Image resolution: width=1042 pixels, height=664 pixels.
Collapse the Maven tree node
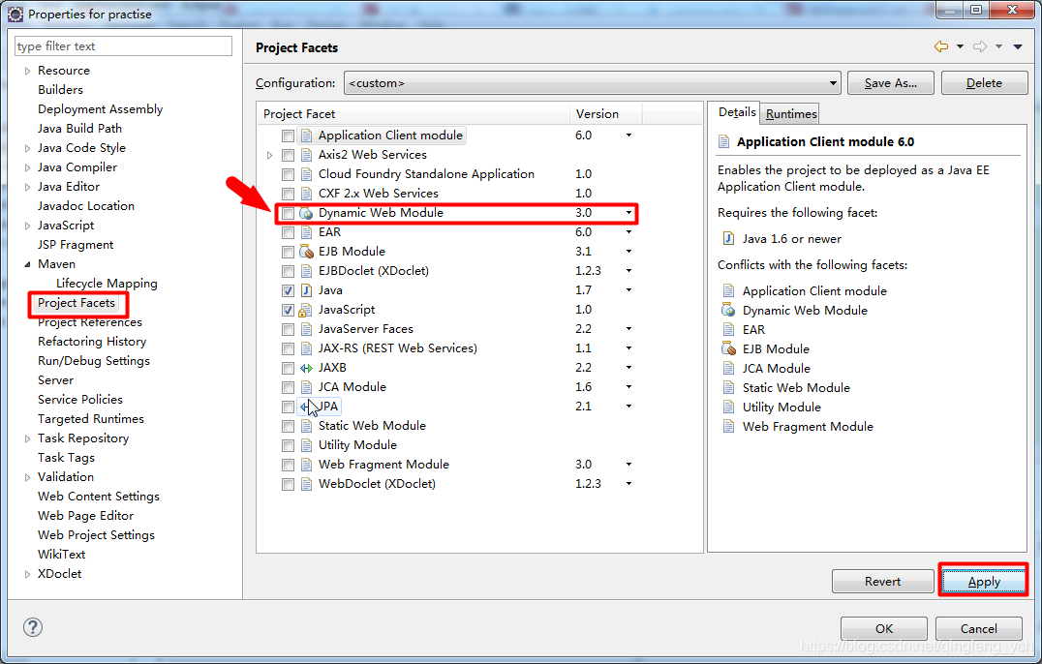[27, 264]
